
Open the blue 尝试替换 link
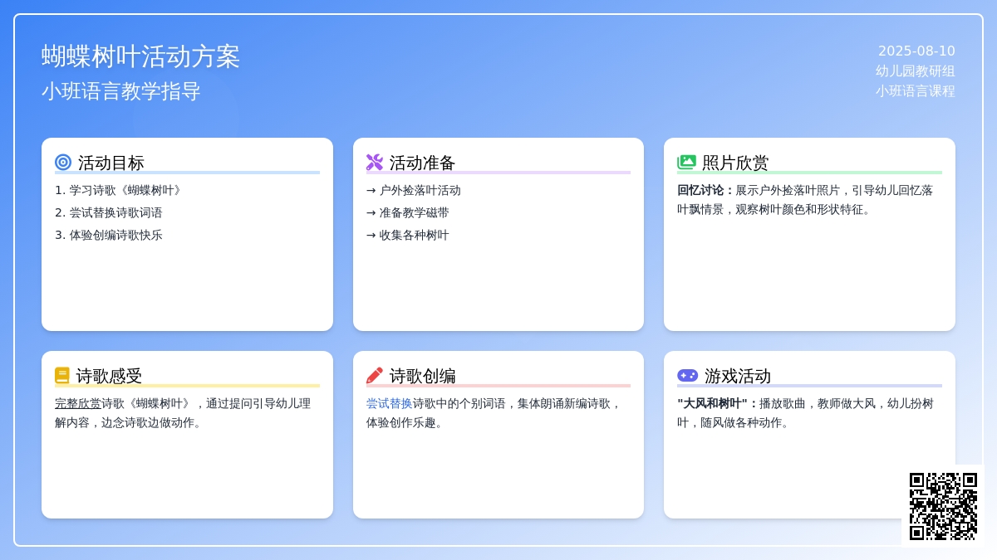coord(390,403)
